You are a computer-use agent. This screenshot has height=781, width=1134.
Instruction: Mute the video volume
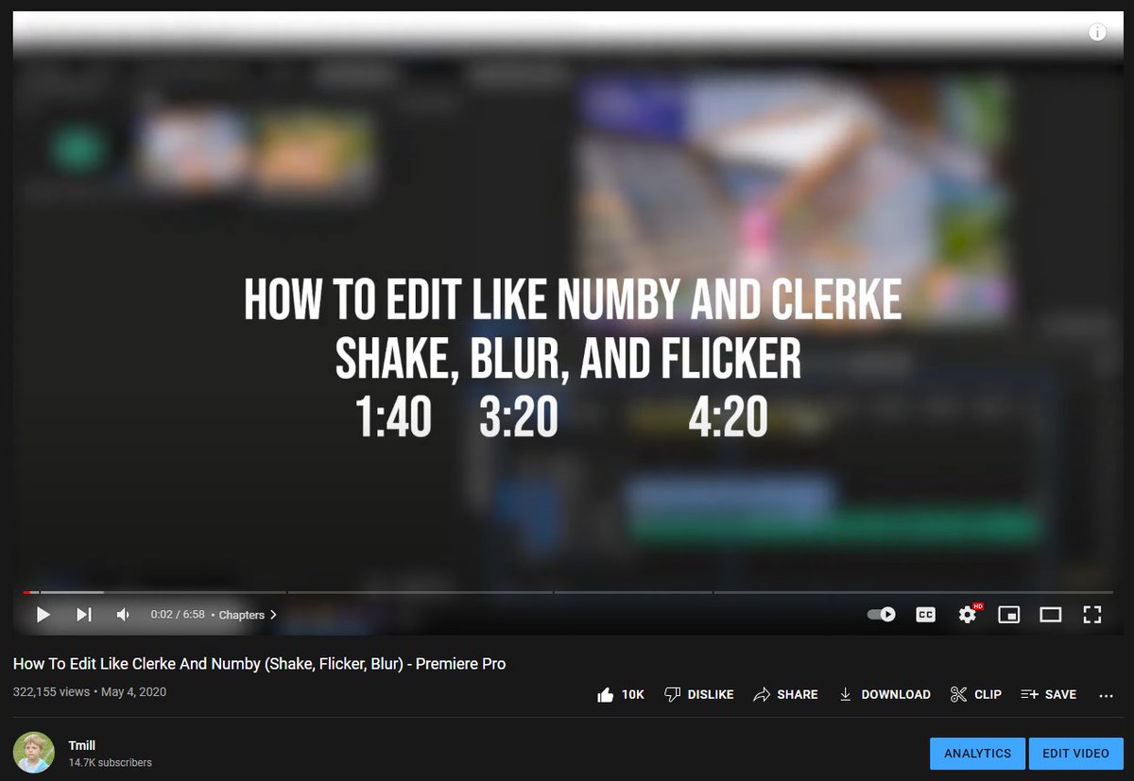[x=124, y=615]
